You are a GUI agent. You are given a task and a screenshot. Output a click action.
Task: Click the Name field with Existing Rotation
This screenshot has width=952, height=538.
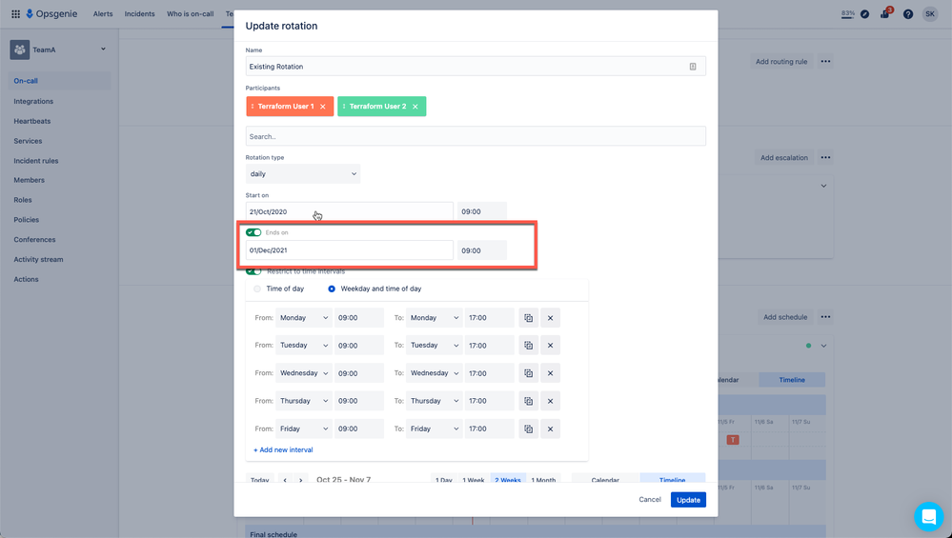click(476, 67)
